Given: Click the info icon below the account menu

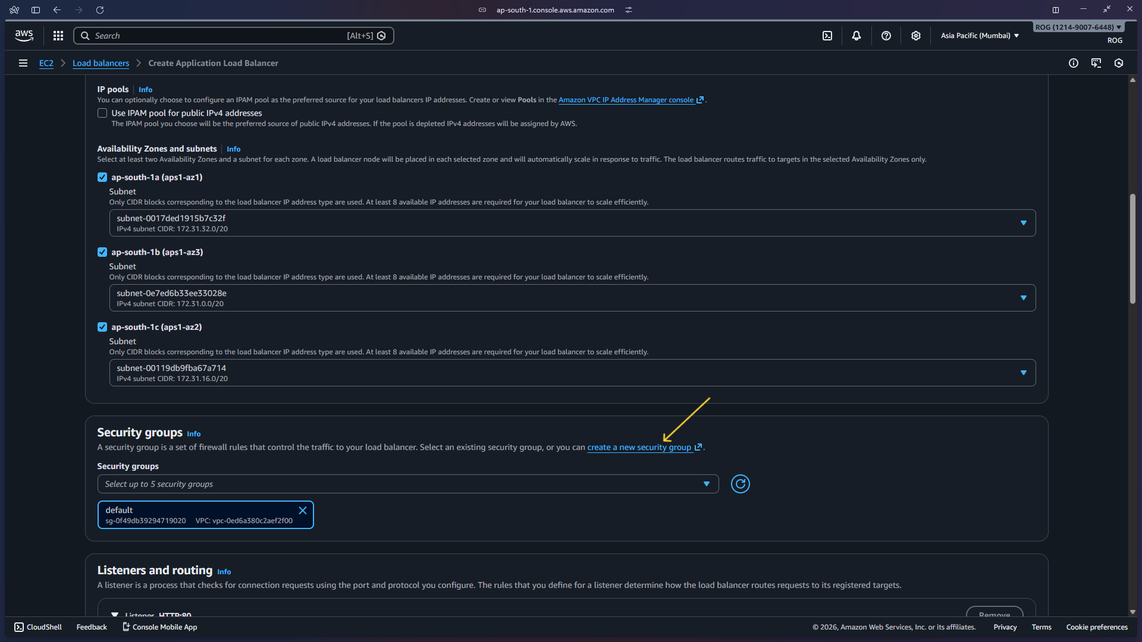Looking at the screenshot, I should coord(1074,63).
